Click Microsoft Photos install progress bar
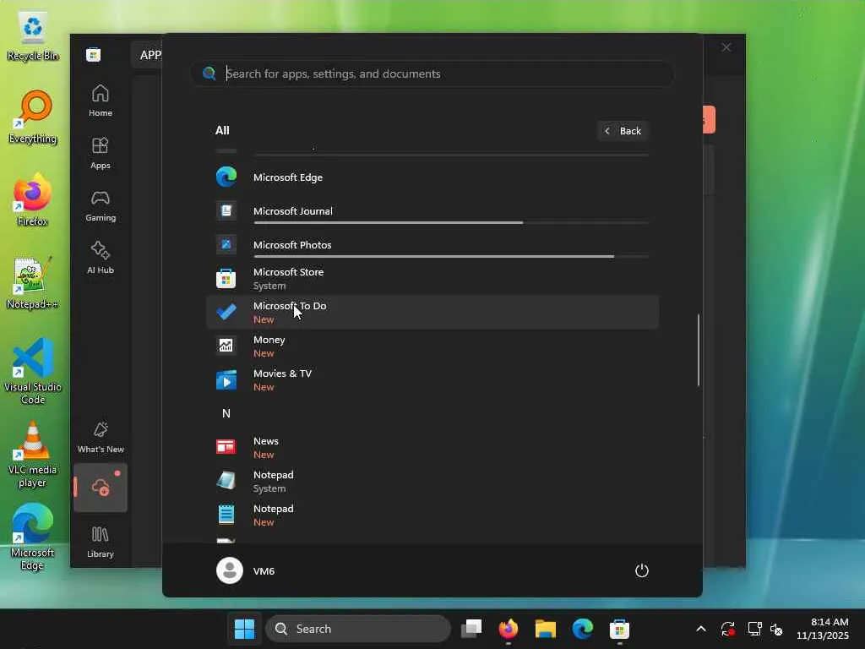The image size is (865, 649). 451,257
